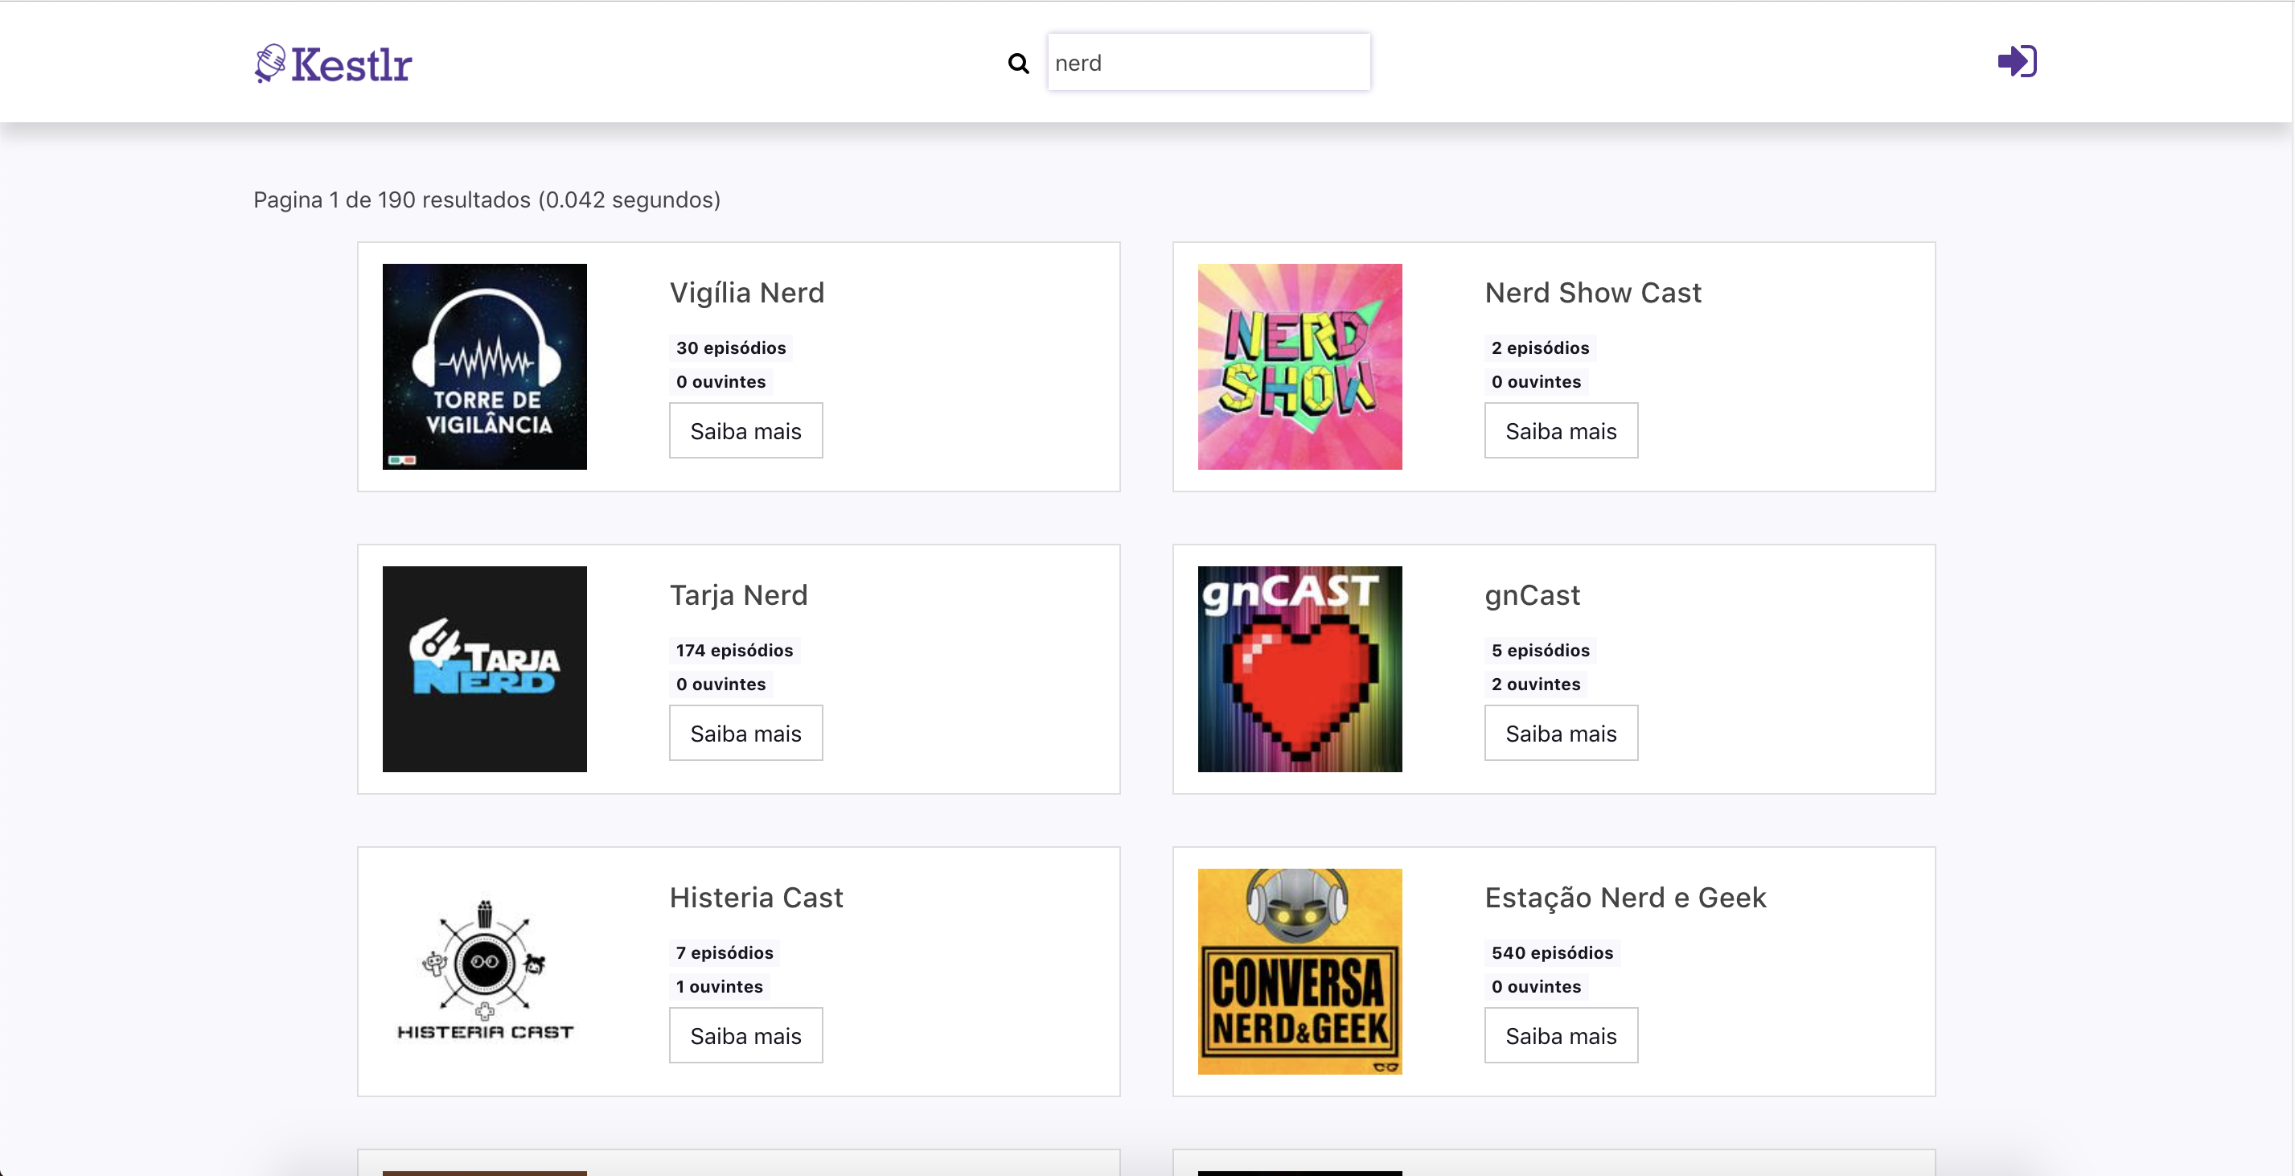Click the 2 episódios badge
Screen dimensions: 2295x1176
point(1541,347)
